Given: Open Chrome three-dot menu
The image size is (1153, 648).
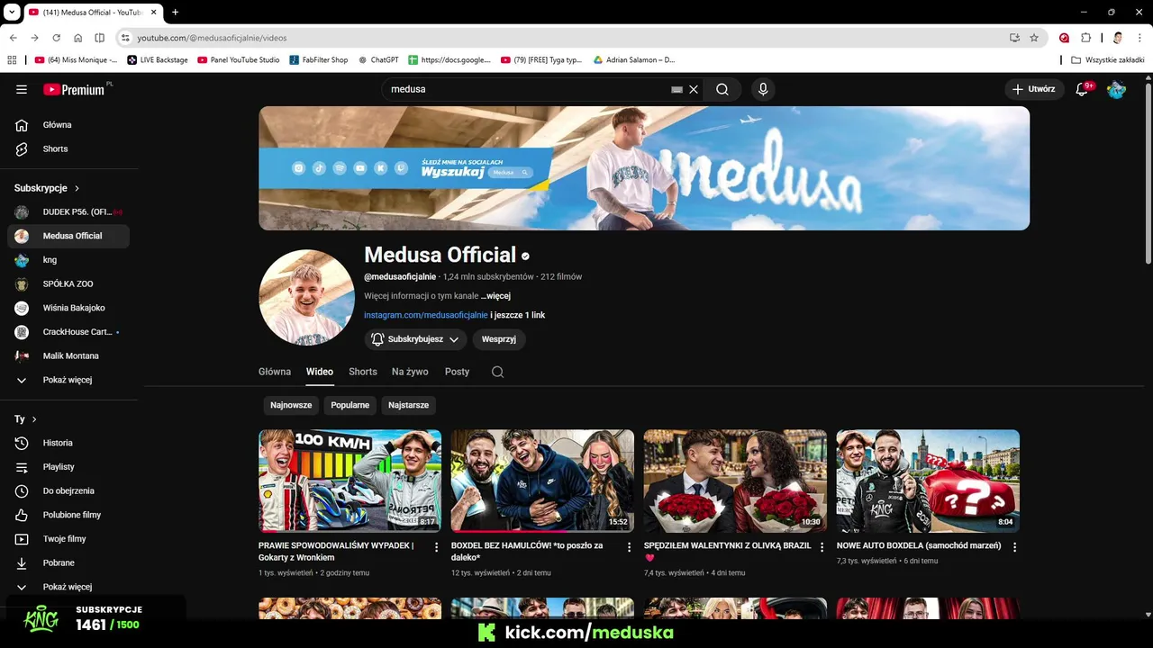Looking at the screenshot, I should pyautogui.click(x=1139, y=38).
